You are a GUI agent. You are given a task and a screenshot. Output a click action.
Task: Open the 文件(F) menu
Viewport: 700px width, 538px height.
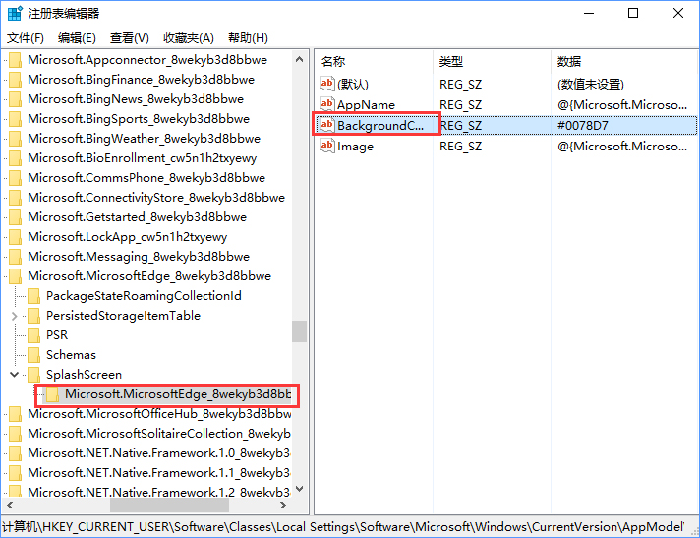(26, 38)
